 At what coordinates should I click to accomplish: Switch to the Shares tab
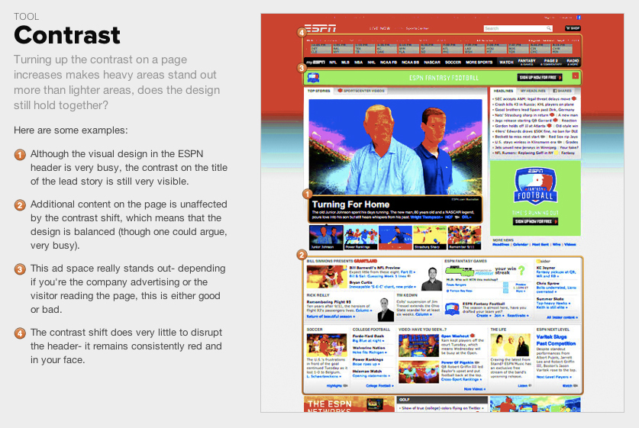click(x=563, y=91)
